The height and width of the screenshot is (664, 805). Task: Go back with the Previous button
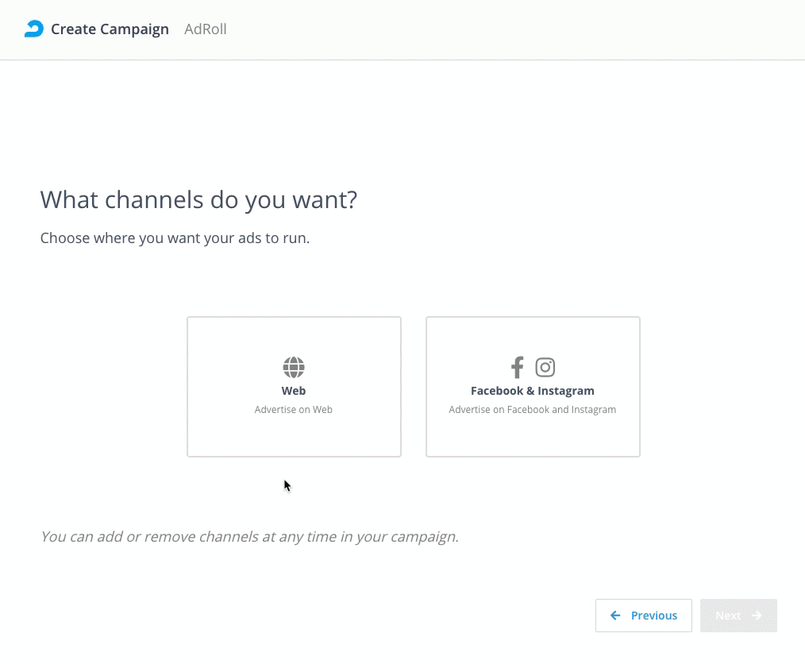tap(644, 616)
